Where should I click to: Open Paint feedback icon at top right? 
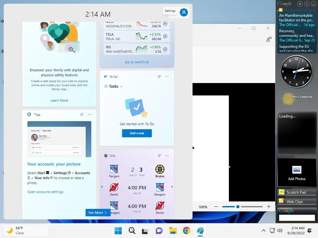click(269, 39)
